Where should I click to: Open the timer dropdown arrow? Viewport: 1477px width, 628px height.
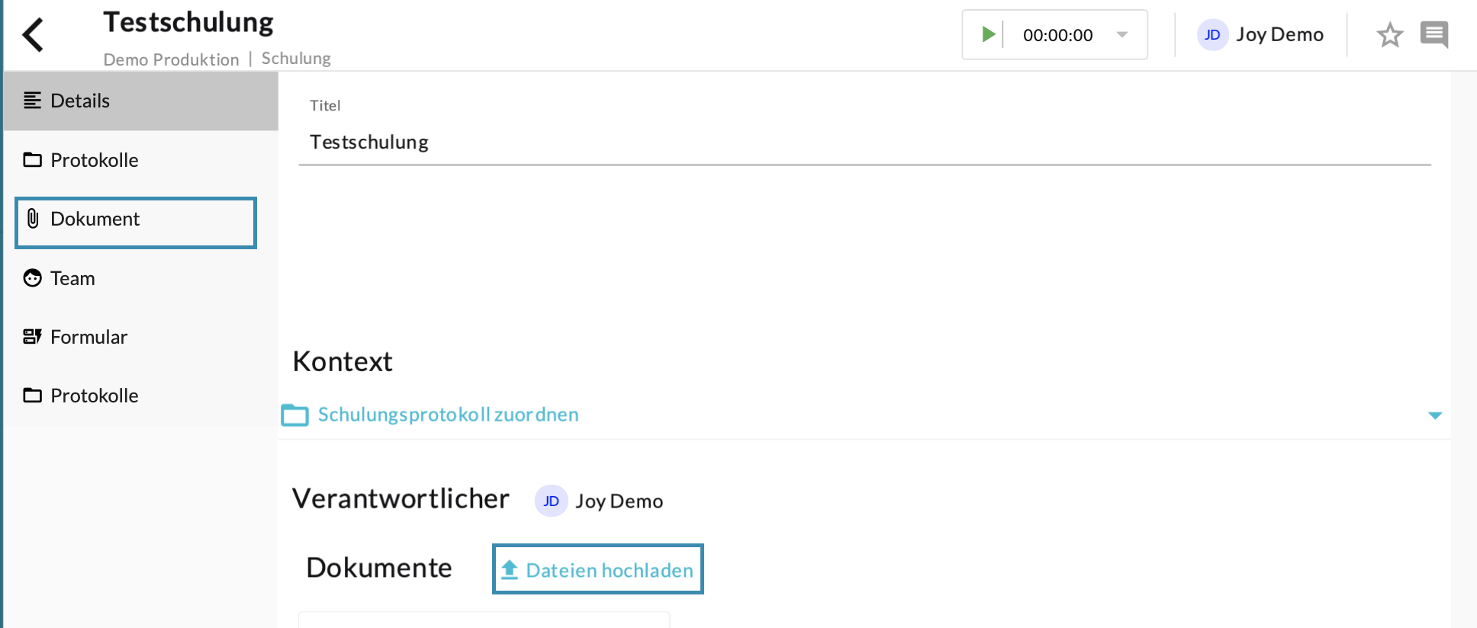point(1122,34)
